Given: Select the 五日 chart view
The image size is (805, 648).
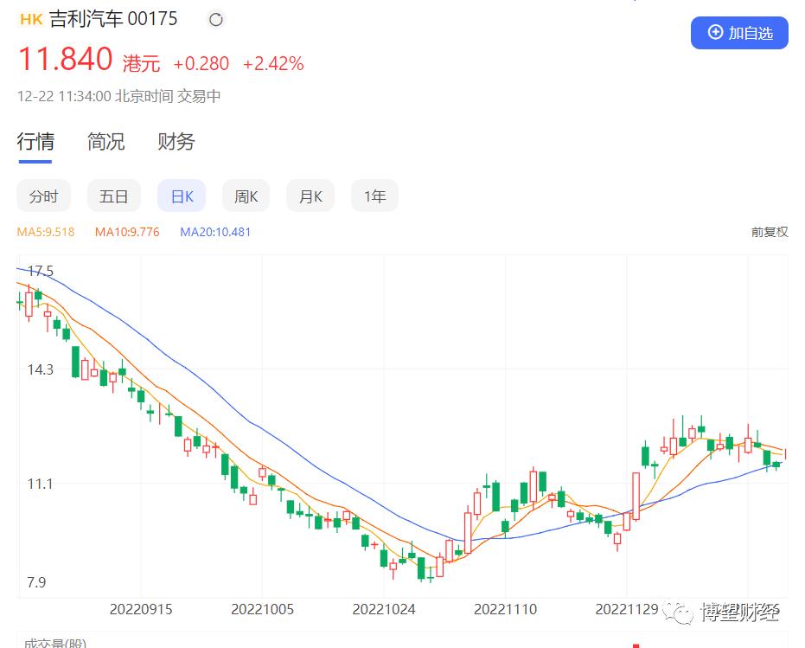Looking at the screenshot, I should click(113, 196).
